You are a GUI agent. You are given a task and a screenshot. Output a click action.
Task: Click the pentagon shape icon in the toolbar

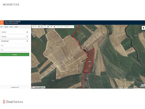click(48, 27)
